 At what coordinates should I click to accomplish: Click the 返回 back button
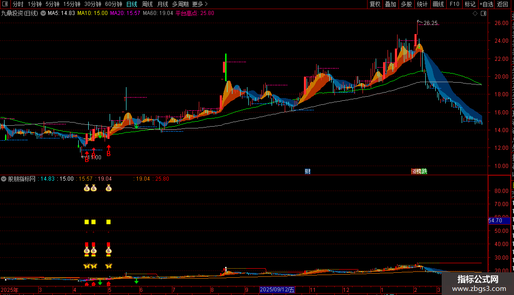tap(503, 4)
